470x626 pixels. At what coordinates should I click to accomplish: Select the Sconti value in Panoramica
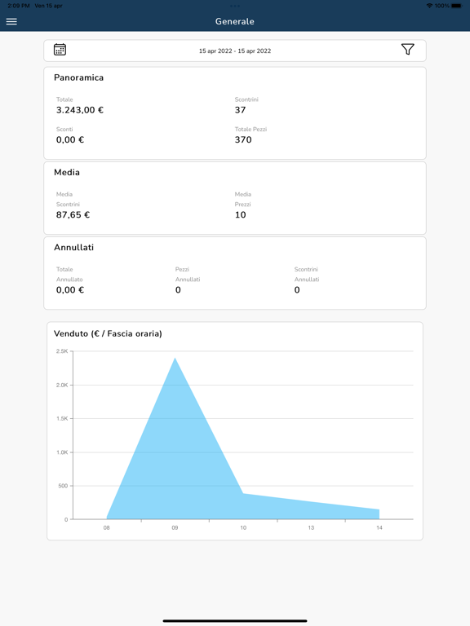[70, 139]
